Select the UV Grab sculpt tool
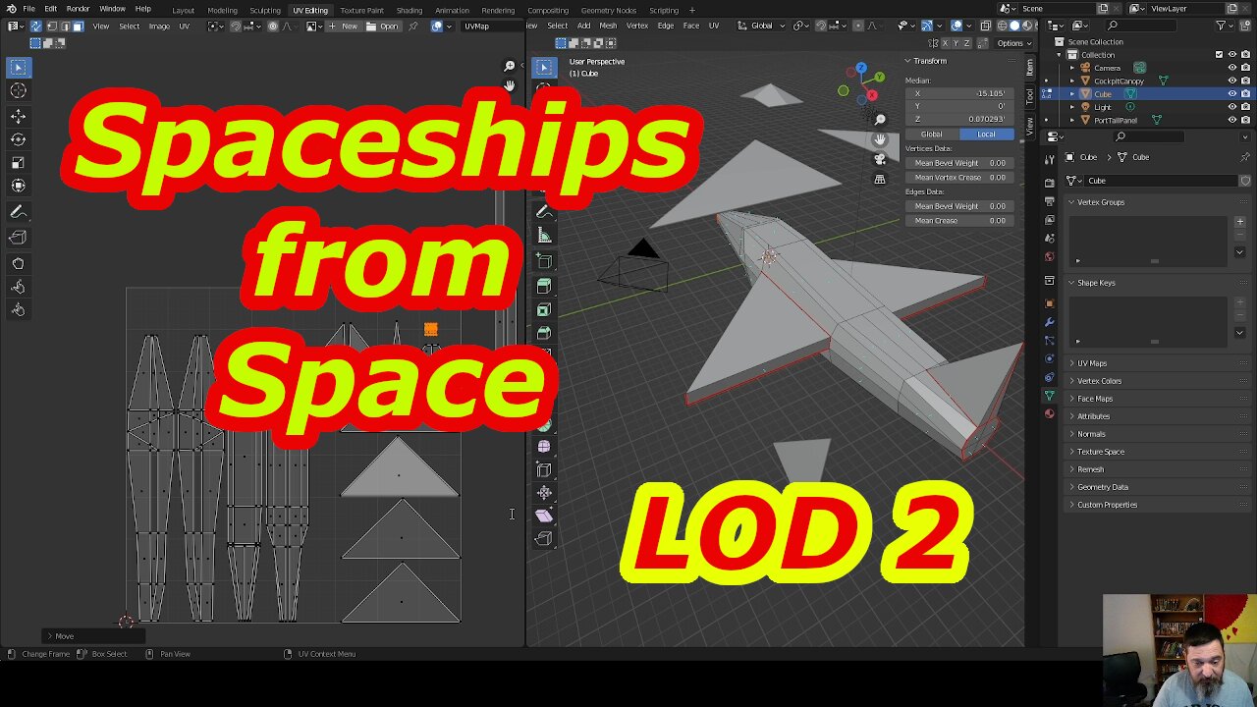Image resolution: width=1257 pixels, height=707 pixels. point(18,263)
